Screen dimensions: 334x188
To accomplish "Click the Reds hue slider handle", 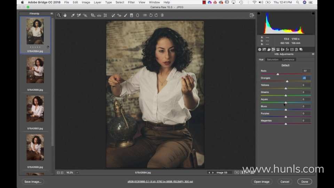I will click(x=278, y=74).
